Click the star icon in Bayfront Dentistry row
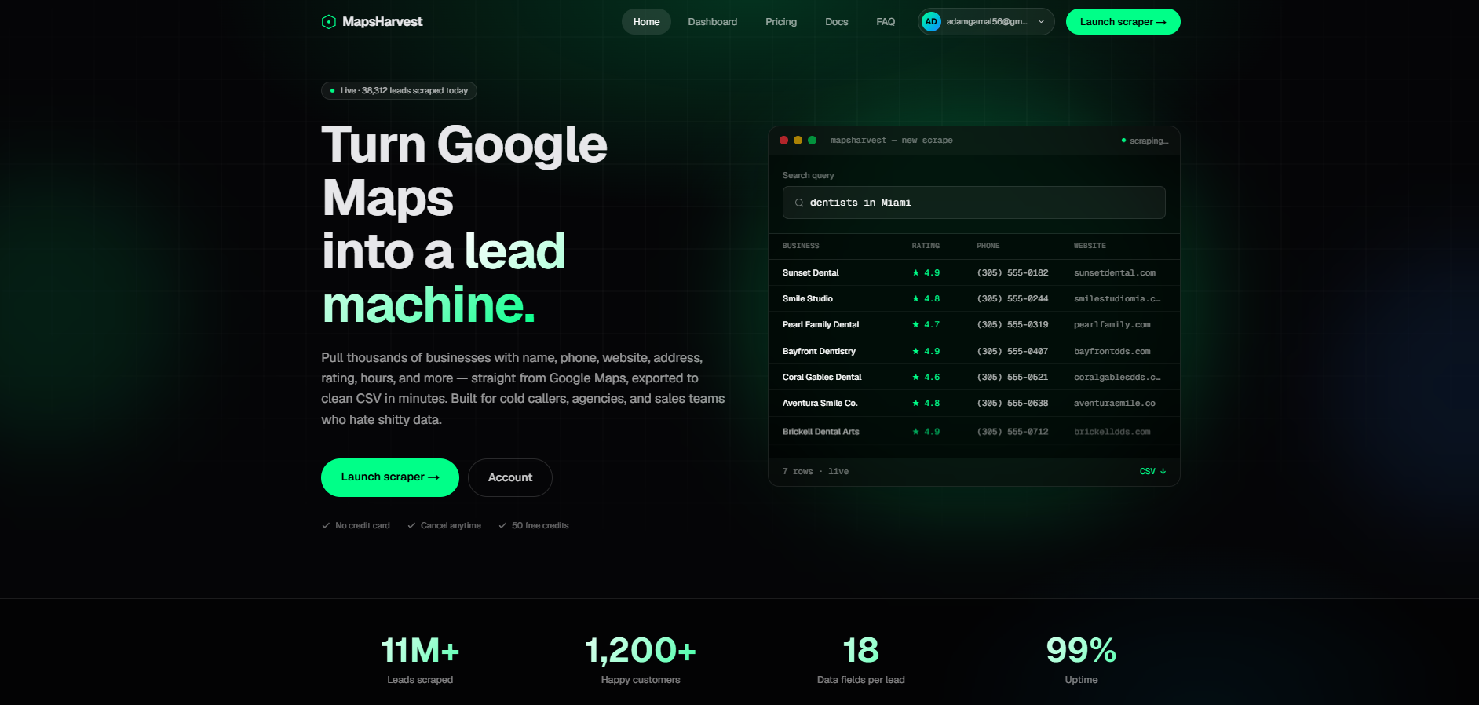 point(915,351)
